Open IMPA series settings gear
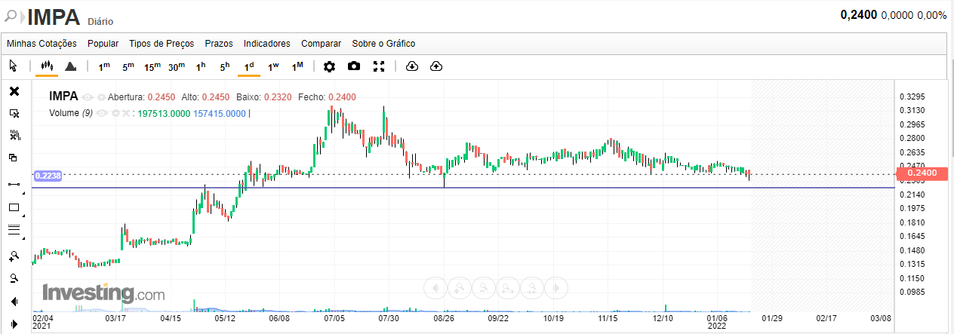 101,97
